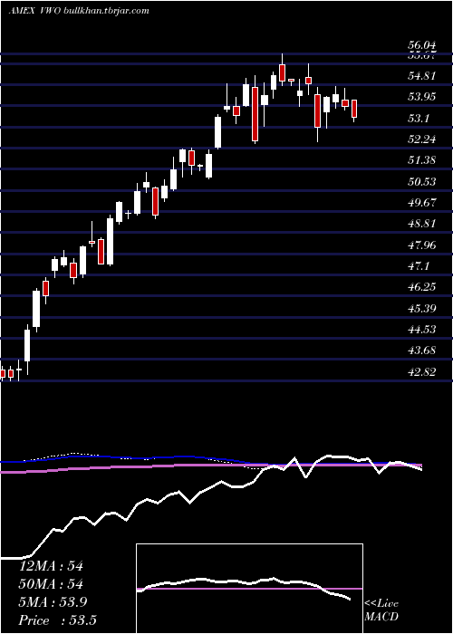
Task: Select the 47.1 price axis label
Action: (x=419, y=265)
